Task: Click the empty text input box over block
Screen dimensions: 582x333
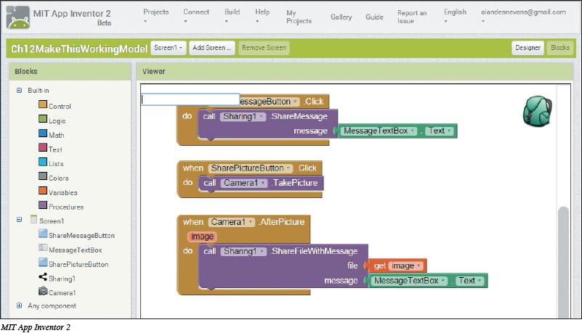Action: click(x=190, y=99)
